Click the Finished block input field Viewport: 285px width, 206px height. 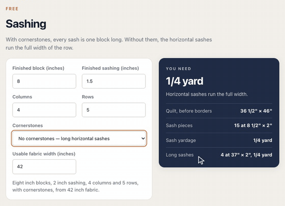pyautogui.click(x=44, y=81)
